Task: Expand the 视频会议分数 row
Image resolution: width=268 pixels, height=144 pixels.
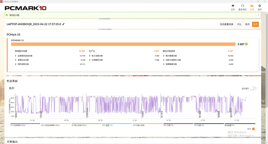Action: [x=16, y=60]
